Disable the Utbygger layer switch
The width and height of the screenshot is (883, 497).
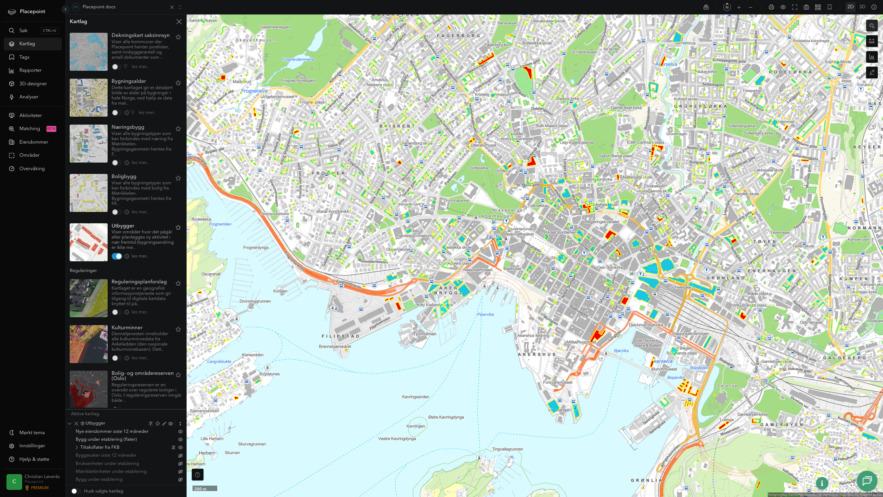tap(117, 256)
